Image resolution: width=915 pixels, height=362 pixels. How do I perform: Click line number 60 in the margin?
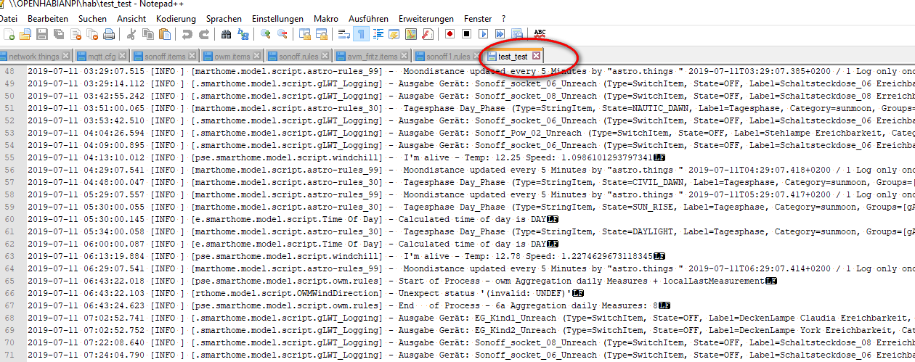pyautogui.click(x=10, y=219)
